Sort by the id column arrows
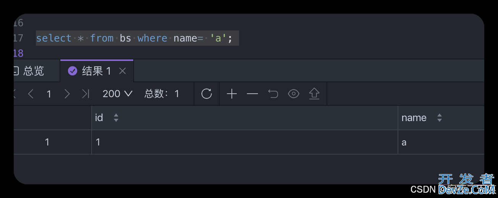 click(116, 118)
